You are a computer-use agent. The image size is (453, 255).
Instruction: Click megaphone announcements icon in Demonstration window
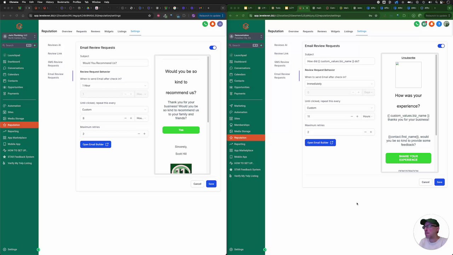click(424, 24)
